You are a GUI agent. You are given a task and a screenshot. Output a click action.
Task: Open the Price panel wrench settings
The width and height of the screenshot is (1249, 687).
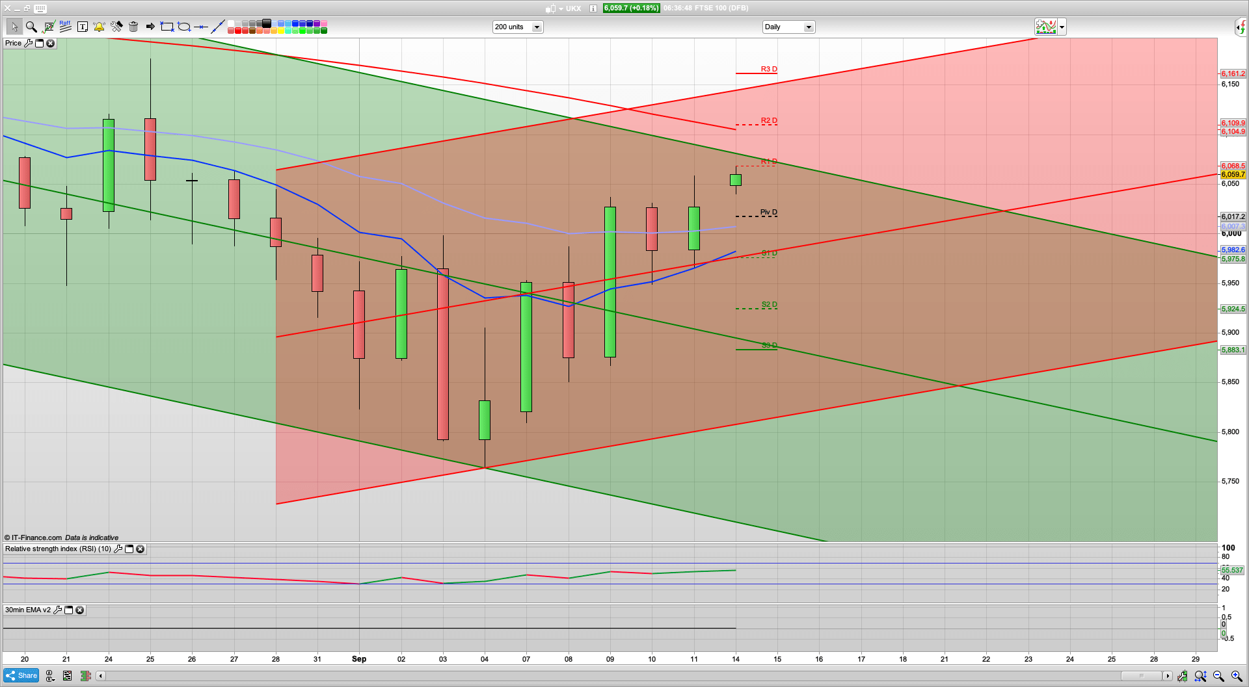[29, 43]
